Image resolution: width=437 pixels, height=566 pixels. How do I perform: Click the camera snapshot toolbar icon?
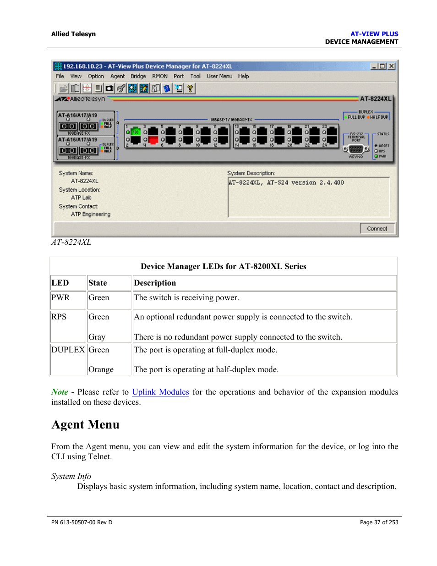coord(109,88)
